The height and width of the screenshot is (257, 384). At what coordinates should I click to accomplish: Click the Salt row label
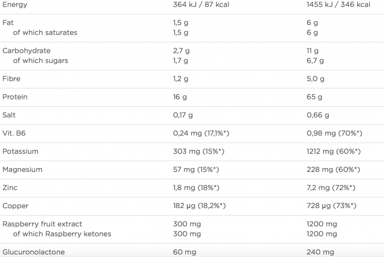point(9,115)
